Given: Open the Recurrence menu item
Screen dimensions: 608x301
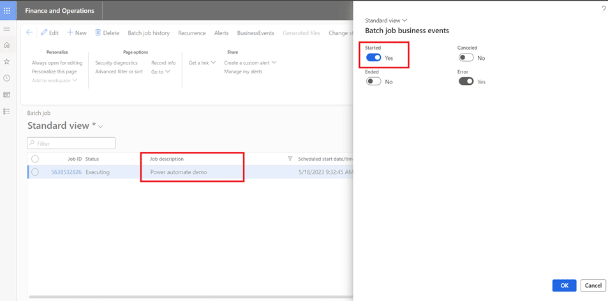Looking at the screenshot, I should pos(192,33).
